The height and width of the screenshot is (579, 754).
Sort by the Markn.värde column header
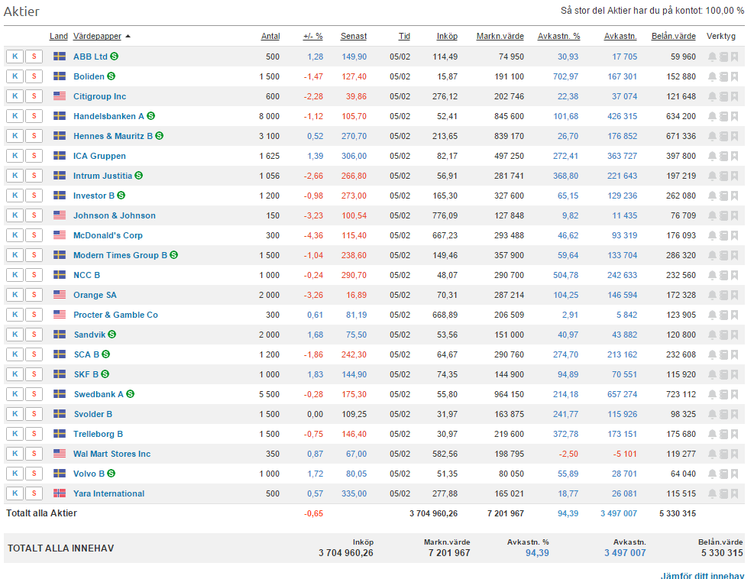pyautogui.click(x=500, y=36)
